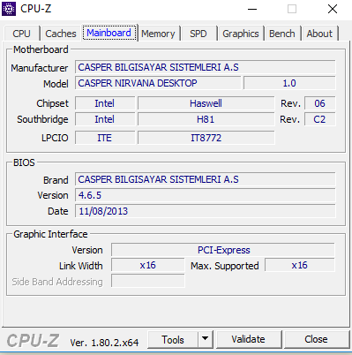Close the CPU-Z window with X
This screenshot has width=352, height=355.
pos(333,9)
